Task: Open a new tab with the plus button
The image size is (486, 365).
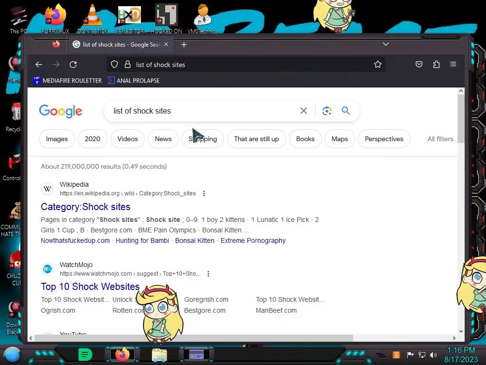Action: coord(184,45)
